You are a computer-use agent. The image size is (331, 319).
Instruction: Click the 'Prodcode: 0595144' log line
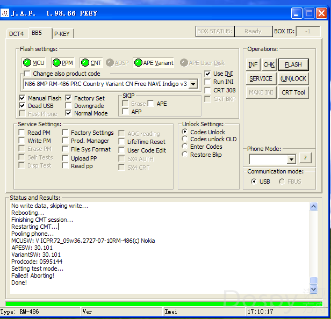[37, 262]
